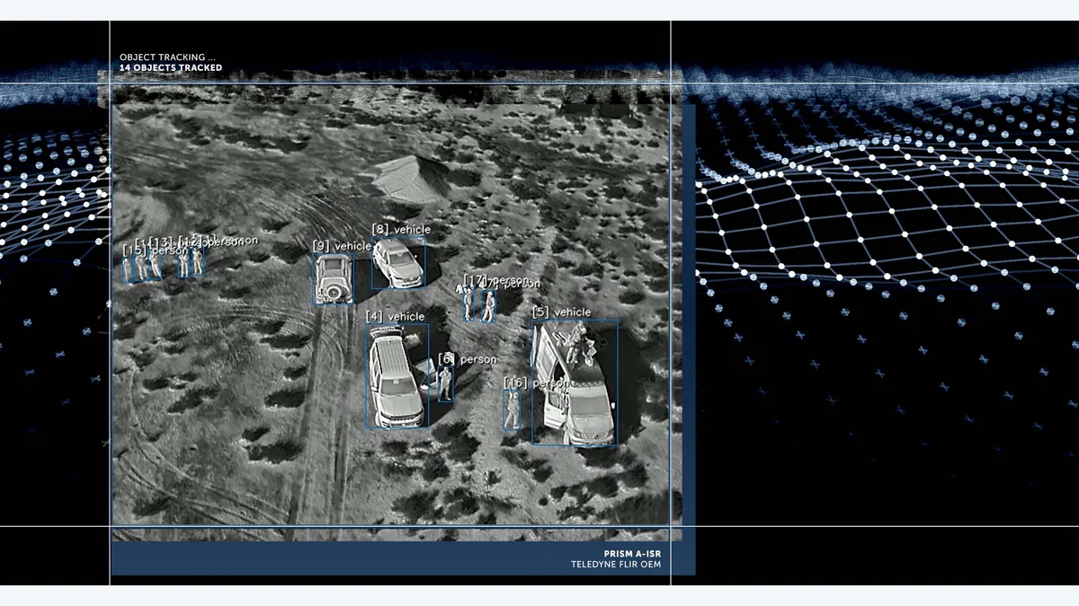Select the "[9] vehicle" label
Viewport: 1079px width, 606px height.
[x=342, y=246]
